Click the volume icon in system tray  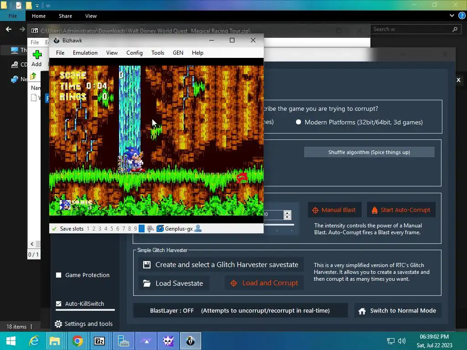[x=402, y=341]
